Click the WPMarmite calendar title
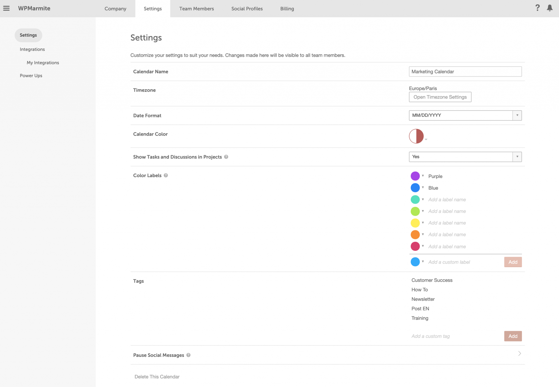This screenshot has width=559, height=387. click(34, 8)
